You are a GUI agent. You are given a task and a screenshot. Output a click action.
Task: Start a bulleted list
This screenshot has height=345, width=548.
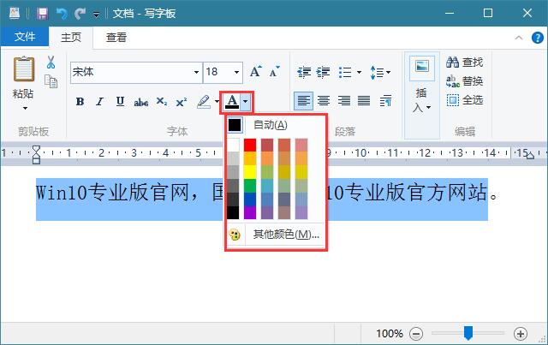[345, 73]
